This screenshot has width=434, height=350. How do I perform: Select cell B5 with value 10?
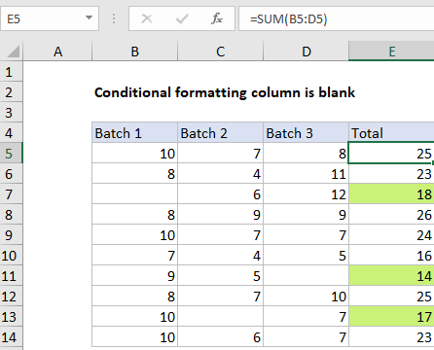135,154
